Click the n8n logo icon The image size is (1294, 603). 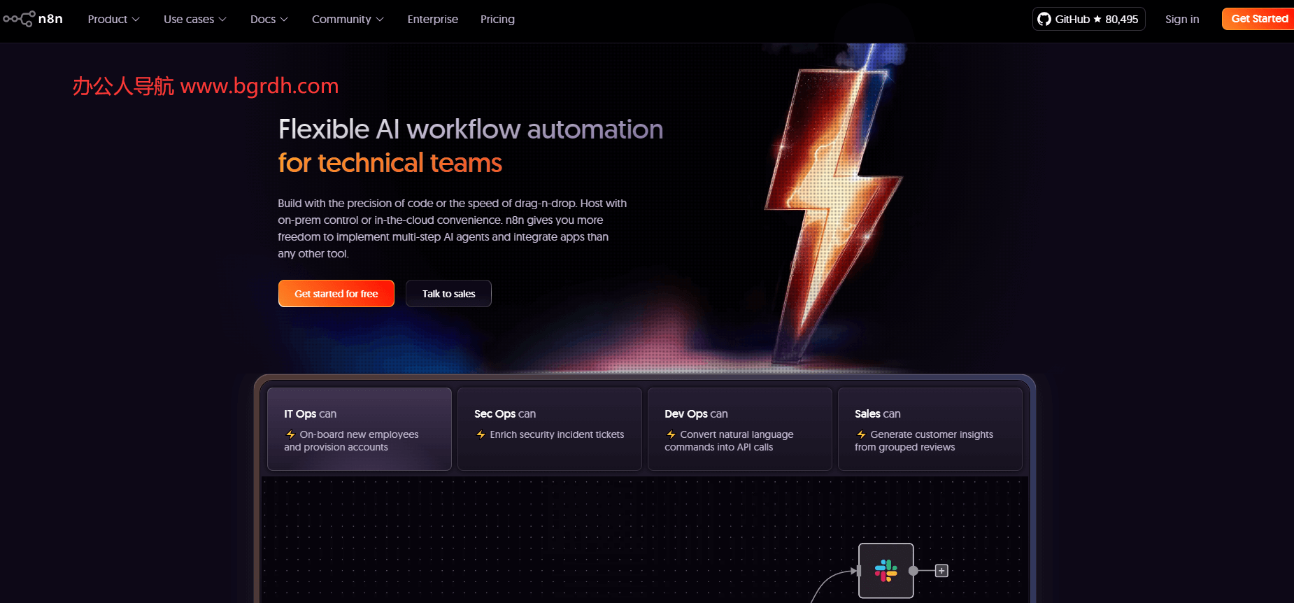tap(19, 19)
